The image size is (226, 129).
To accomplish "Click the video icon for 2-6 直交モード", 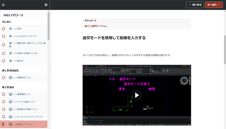I will [10, 124].
